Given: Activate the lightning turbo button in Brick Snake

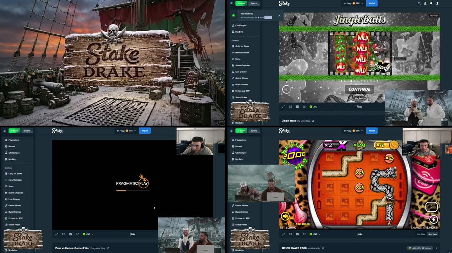Looking at the screenshot, I should click(433, 219).
